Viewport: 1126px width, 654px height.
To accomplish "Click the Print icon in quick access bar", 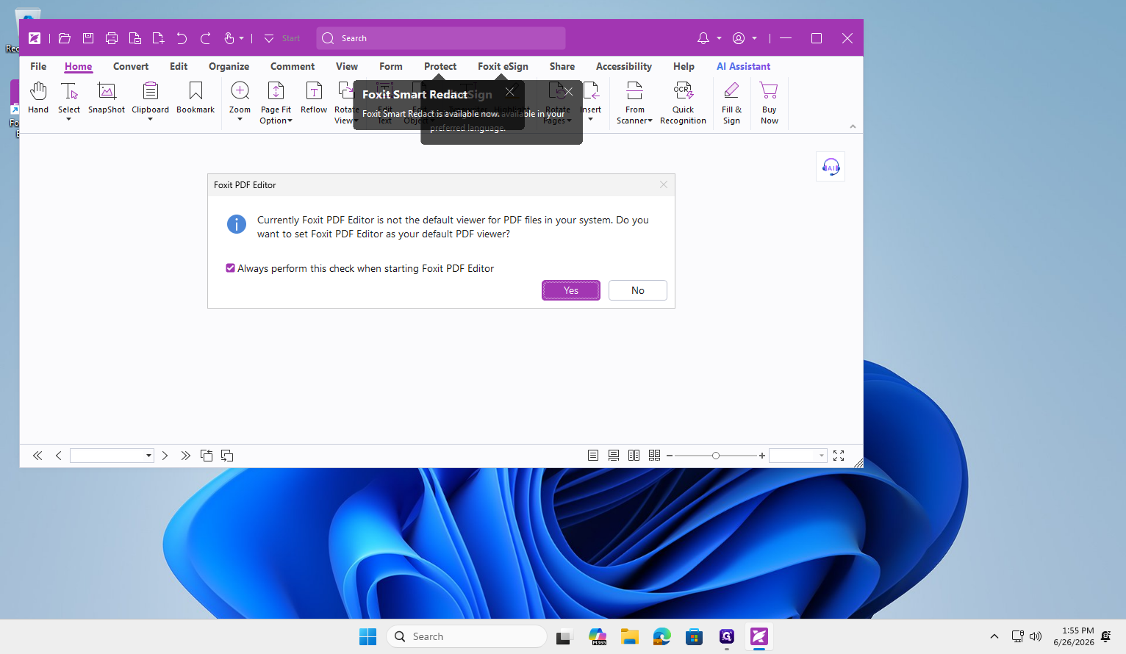I will (x=112, y=38).
